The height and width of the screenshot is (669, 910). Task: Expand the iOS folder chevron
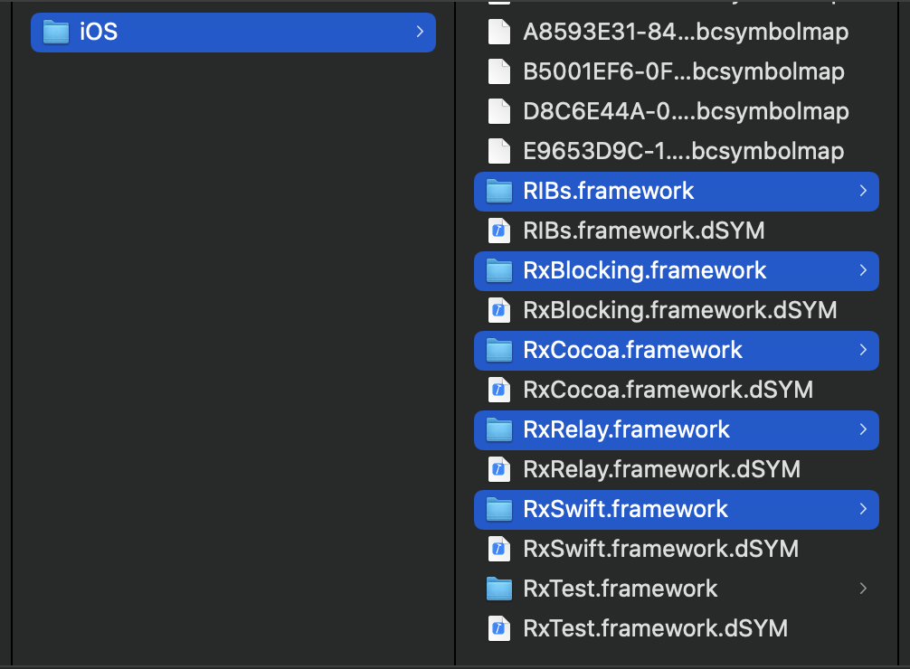420,32
